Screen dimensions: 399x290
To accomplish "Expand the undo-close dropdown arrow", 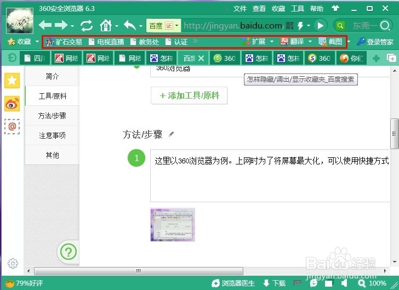I will [x=140, y=26].
